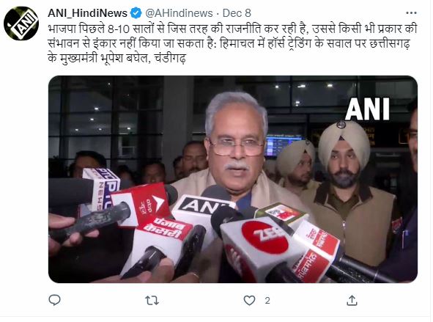Open the press briefing photo thumbnail

pyautogui.click(x=233, y=179)
